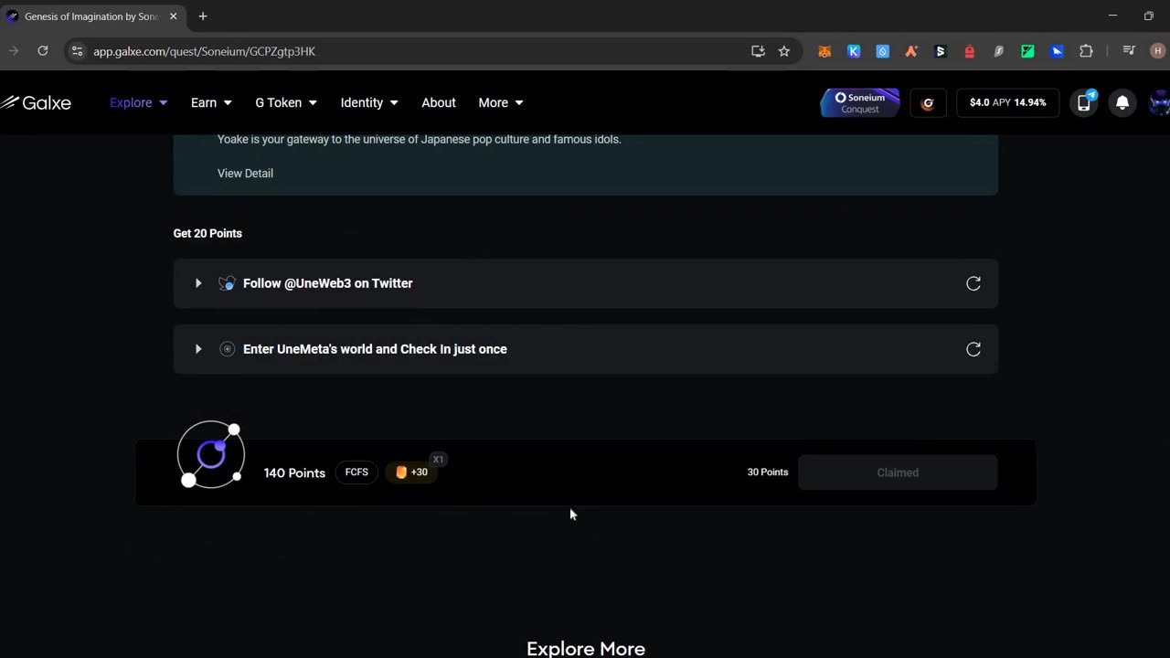This screenshot has height=658, width=1170.
Task: Open the blue droplet extension icon
Action: point(883,51)
